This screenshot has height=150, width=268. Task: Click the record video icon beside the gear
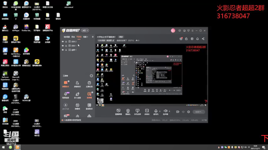[178, 112]
